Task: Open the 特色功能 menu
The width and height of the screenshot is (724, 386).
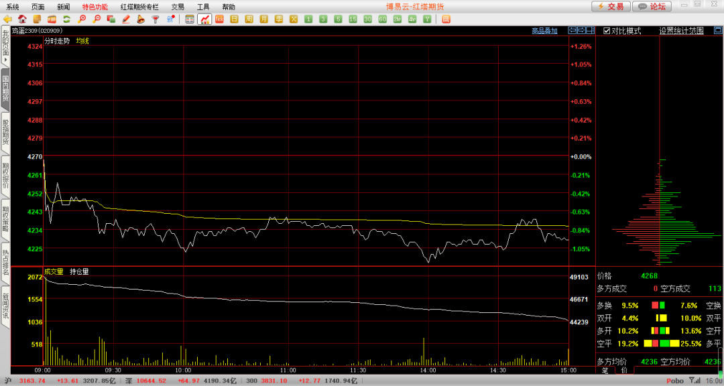Action: tap(95, 6)
